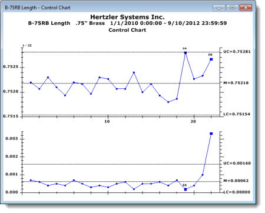Click the M=0.00062 range mean label
The width and height of the screenshot is (265, 213).
point(236,181)
